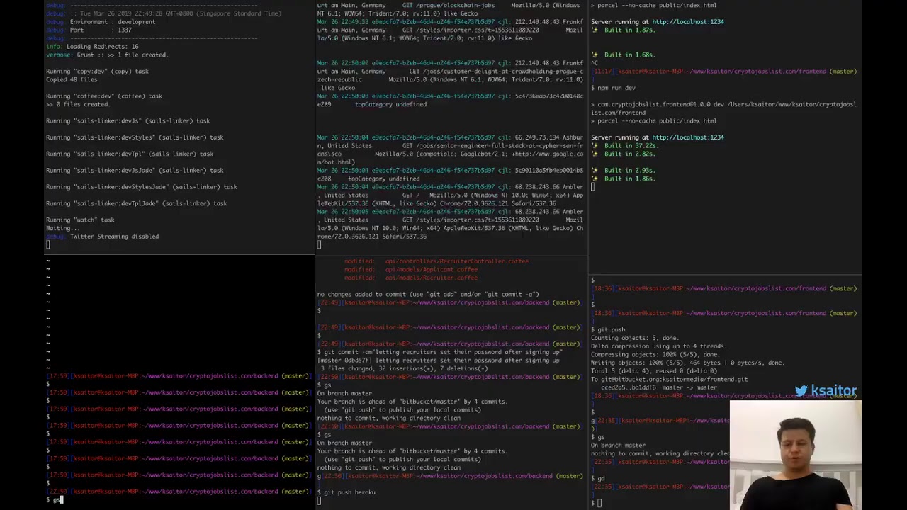Click "Grunt :: >> 1 file created." line
The width and height of the screenshot is (907, 510).
[x=107, y=55]
